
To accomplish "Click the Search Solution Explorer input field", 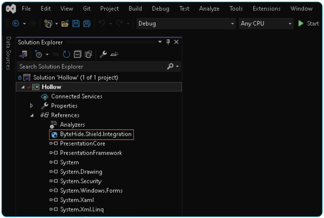I will pyautogui.click(x=85, y=66).
